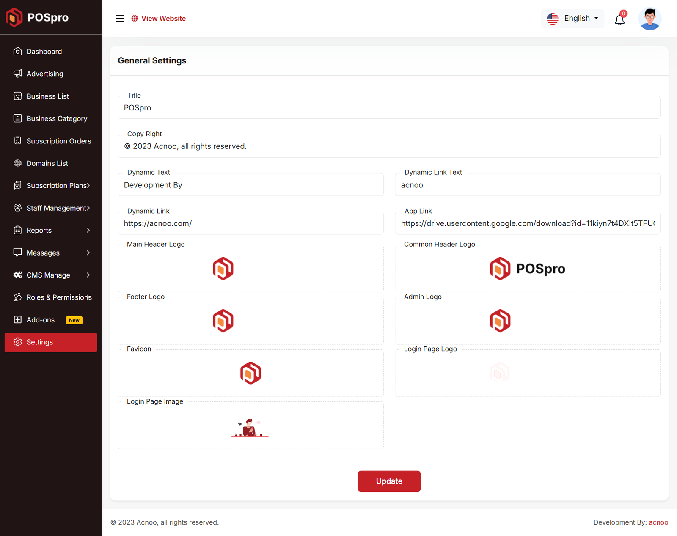The image size is (677, 536).
Task: Click the hamburger menu icon
Action: click(120, 18)
